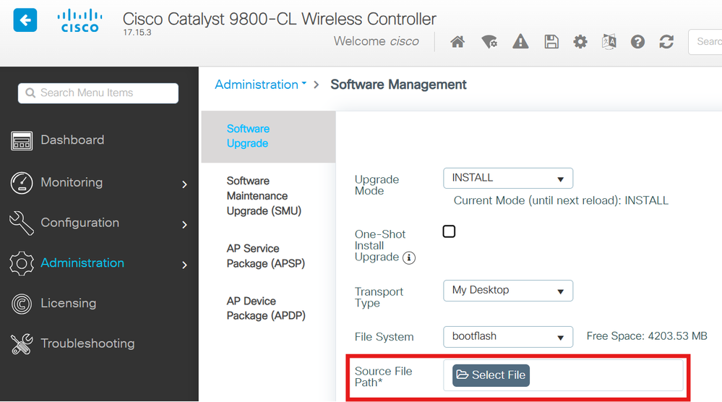Open the wireless setup wizard icon
The height and width of the screenshot is (402, 722).
pyautogui.click(x=489, y=42)
